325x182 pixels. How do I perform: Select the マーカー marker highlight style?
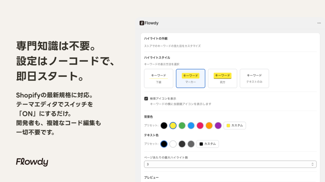191,78
